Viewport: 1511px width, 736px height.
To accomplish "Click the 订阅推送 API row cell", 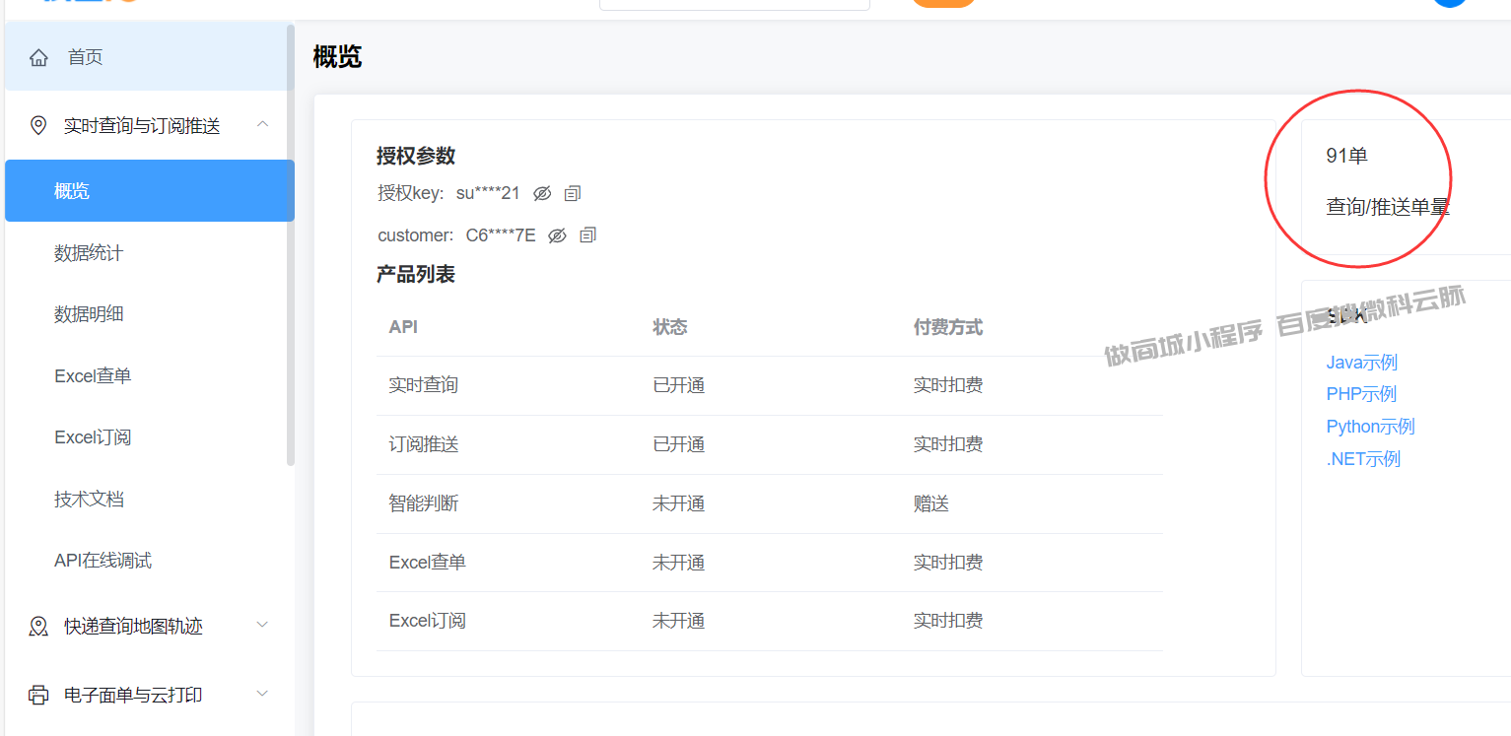I will (x=423, y=444).
